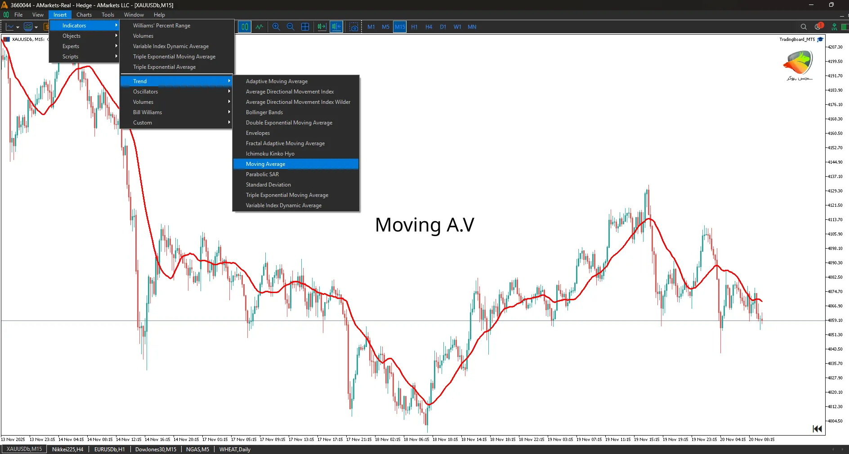Toggle the candlestick chart mode button
849x454 pixels.
[x=245, y=27]
